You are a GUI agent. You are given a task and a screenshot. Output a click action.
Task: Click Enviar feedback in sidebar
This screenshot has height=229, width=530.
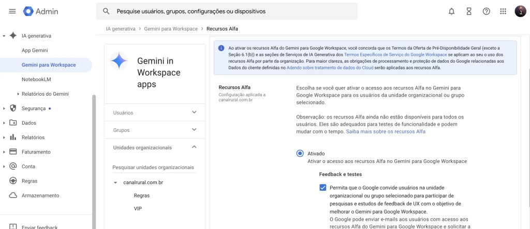coord(39,227)
